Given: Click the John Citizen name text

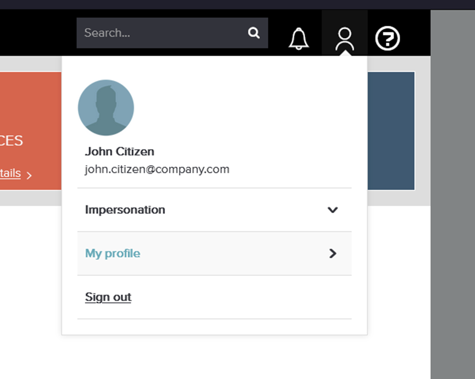Looking at the screenshot, I should (120, 152).
